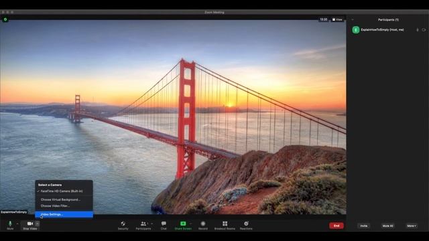429x241 pixels.
Task: Toggle microphone icon in participant row
Action: (417, 29)
